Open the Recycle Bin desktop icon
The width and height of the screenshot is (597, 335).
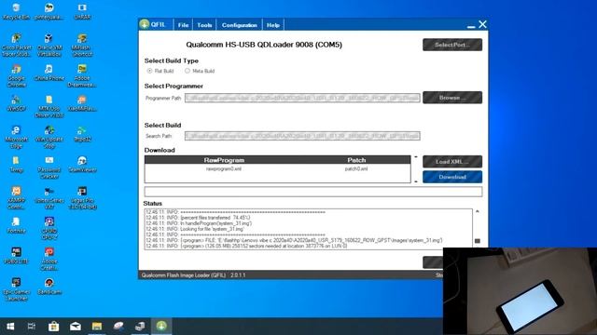[x=16, y=12]
